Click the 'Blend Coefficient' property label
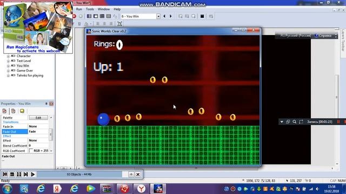346x194 pixels. click(15, 145)
